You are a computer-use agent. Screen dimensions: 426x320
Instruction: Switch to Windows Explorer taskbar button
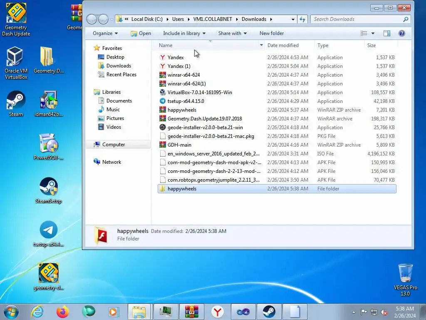(x=139, y=312)
